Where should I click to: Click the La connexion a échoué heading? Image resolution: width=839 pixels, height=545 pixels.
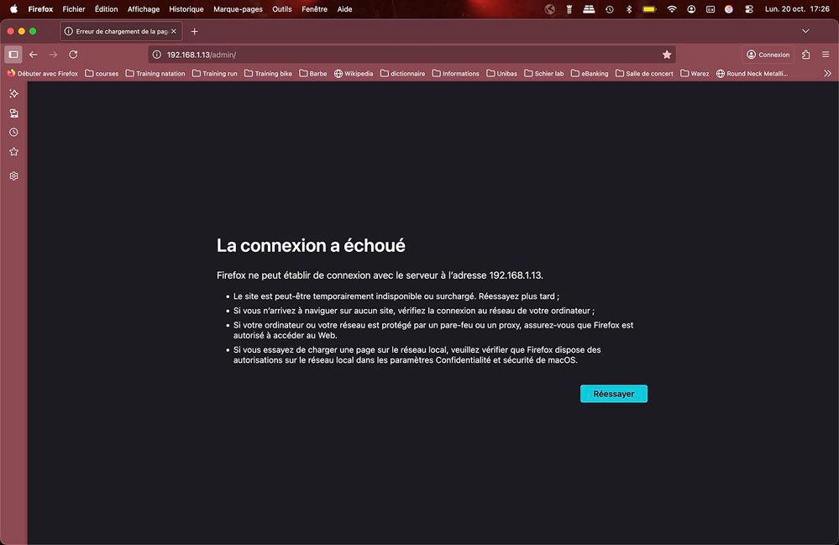pyautogui.click(x=311, y=245)
